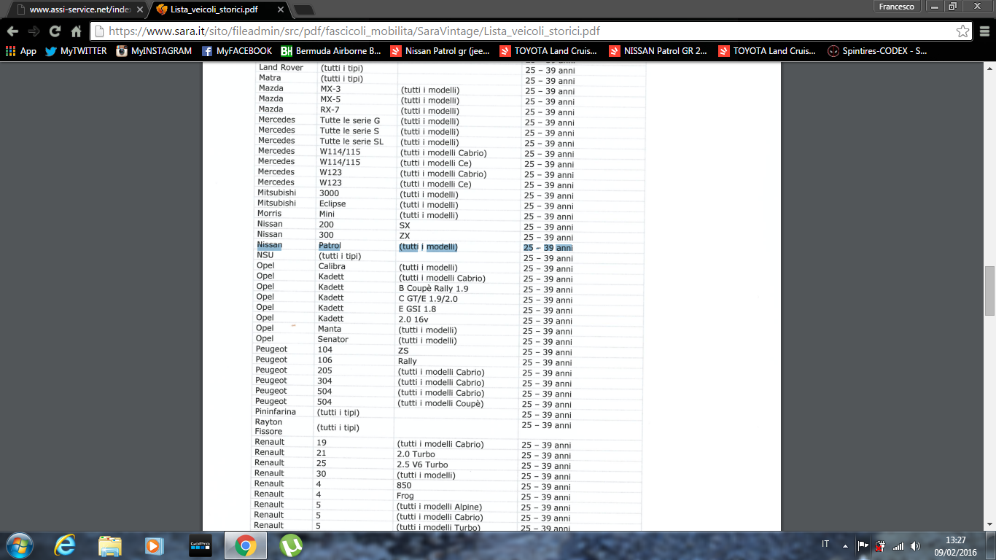The image size is (996, 560).
Task: Bookmark this page with the star icon
Action: coord(962,31)
